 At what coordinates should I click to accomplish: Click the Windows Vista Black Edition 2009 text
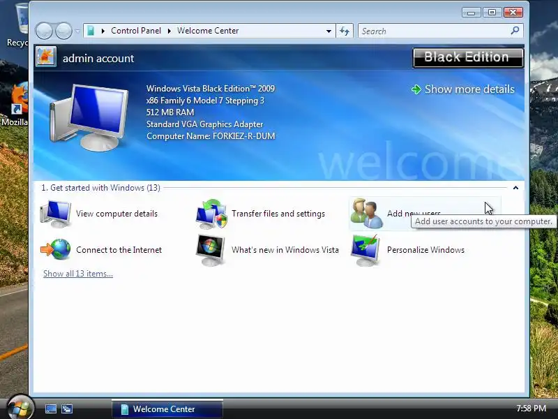click(211, 89)
